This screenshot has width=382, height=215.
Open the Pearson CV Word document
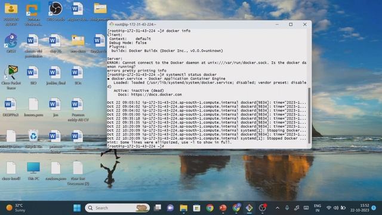coord(78,109)
